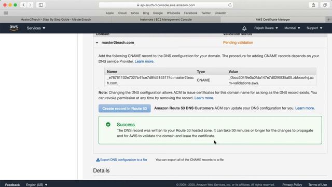Open the English (US) language selector
The width and height of the screenshot is (332, 187).
pos(37,185)
